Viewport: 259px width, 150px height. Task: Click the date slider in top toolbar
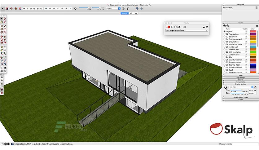tap(85, 8)
